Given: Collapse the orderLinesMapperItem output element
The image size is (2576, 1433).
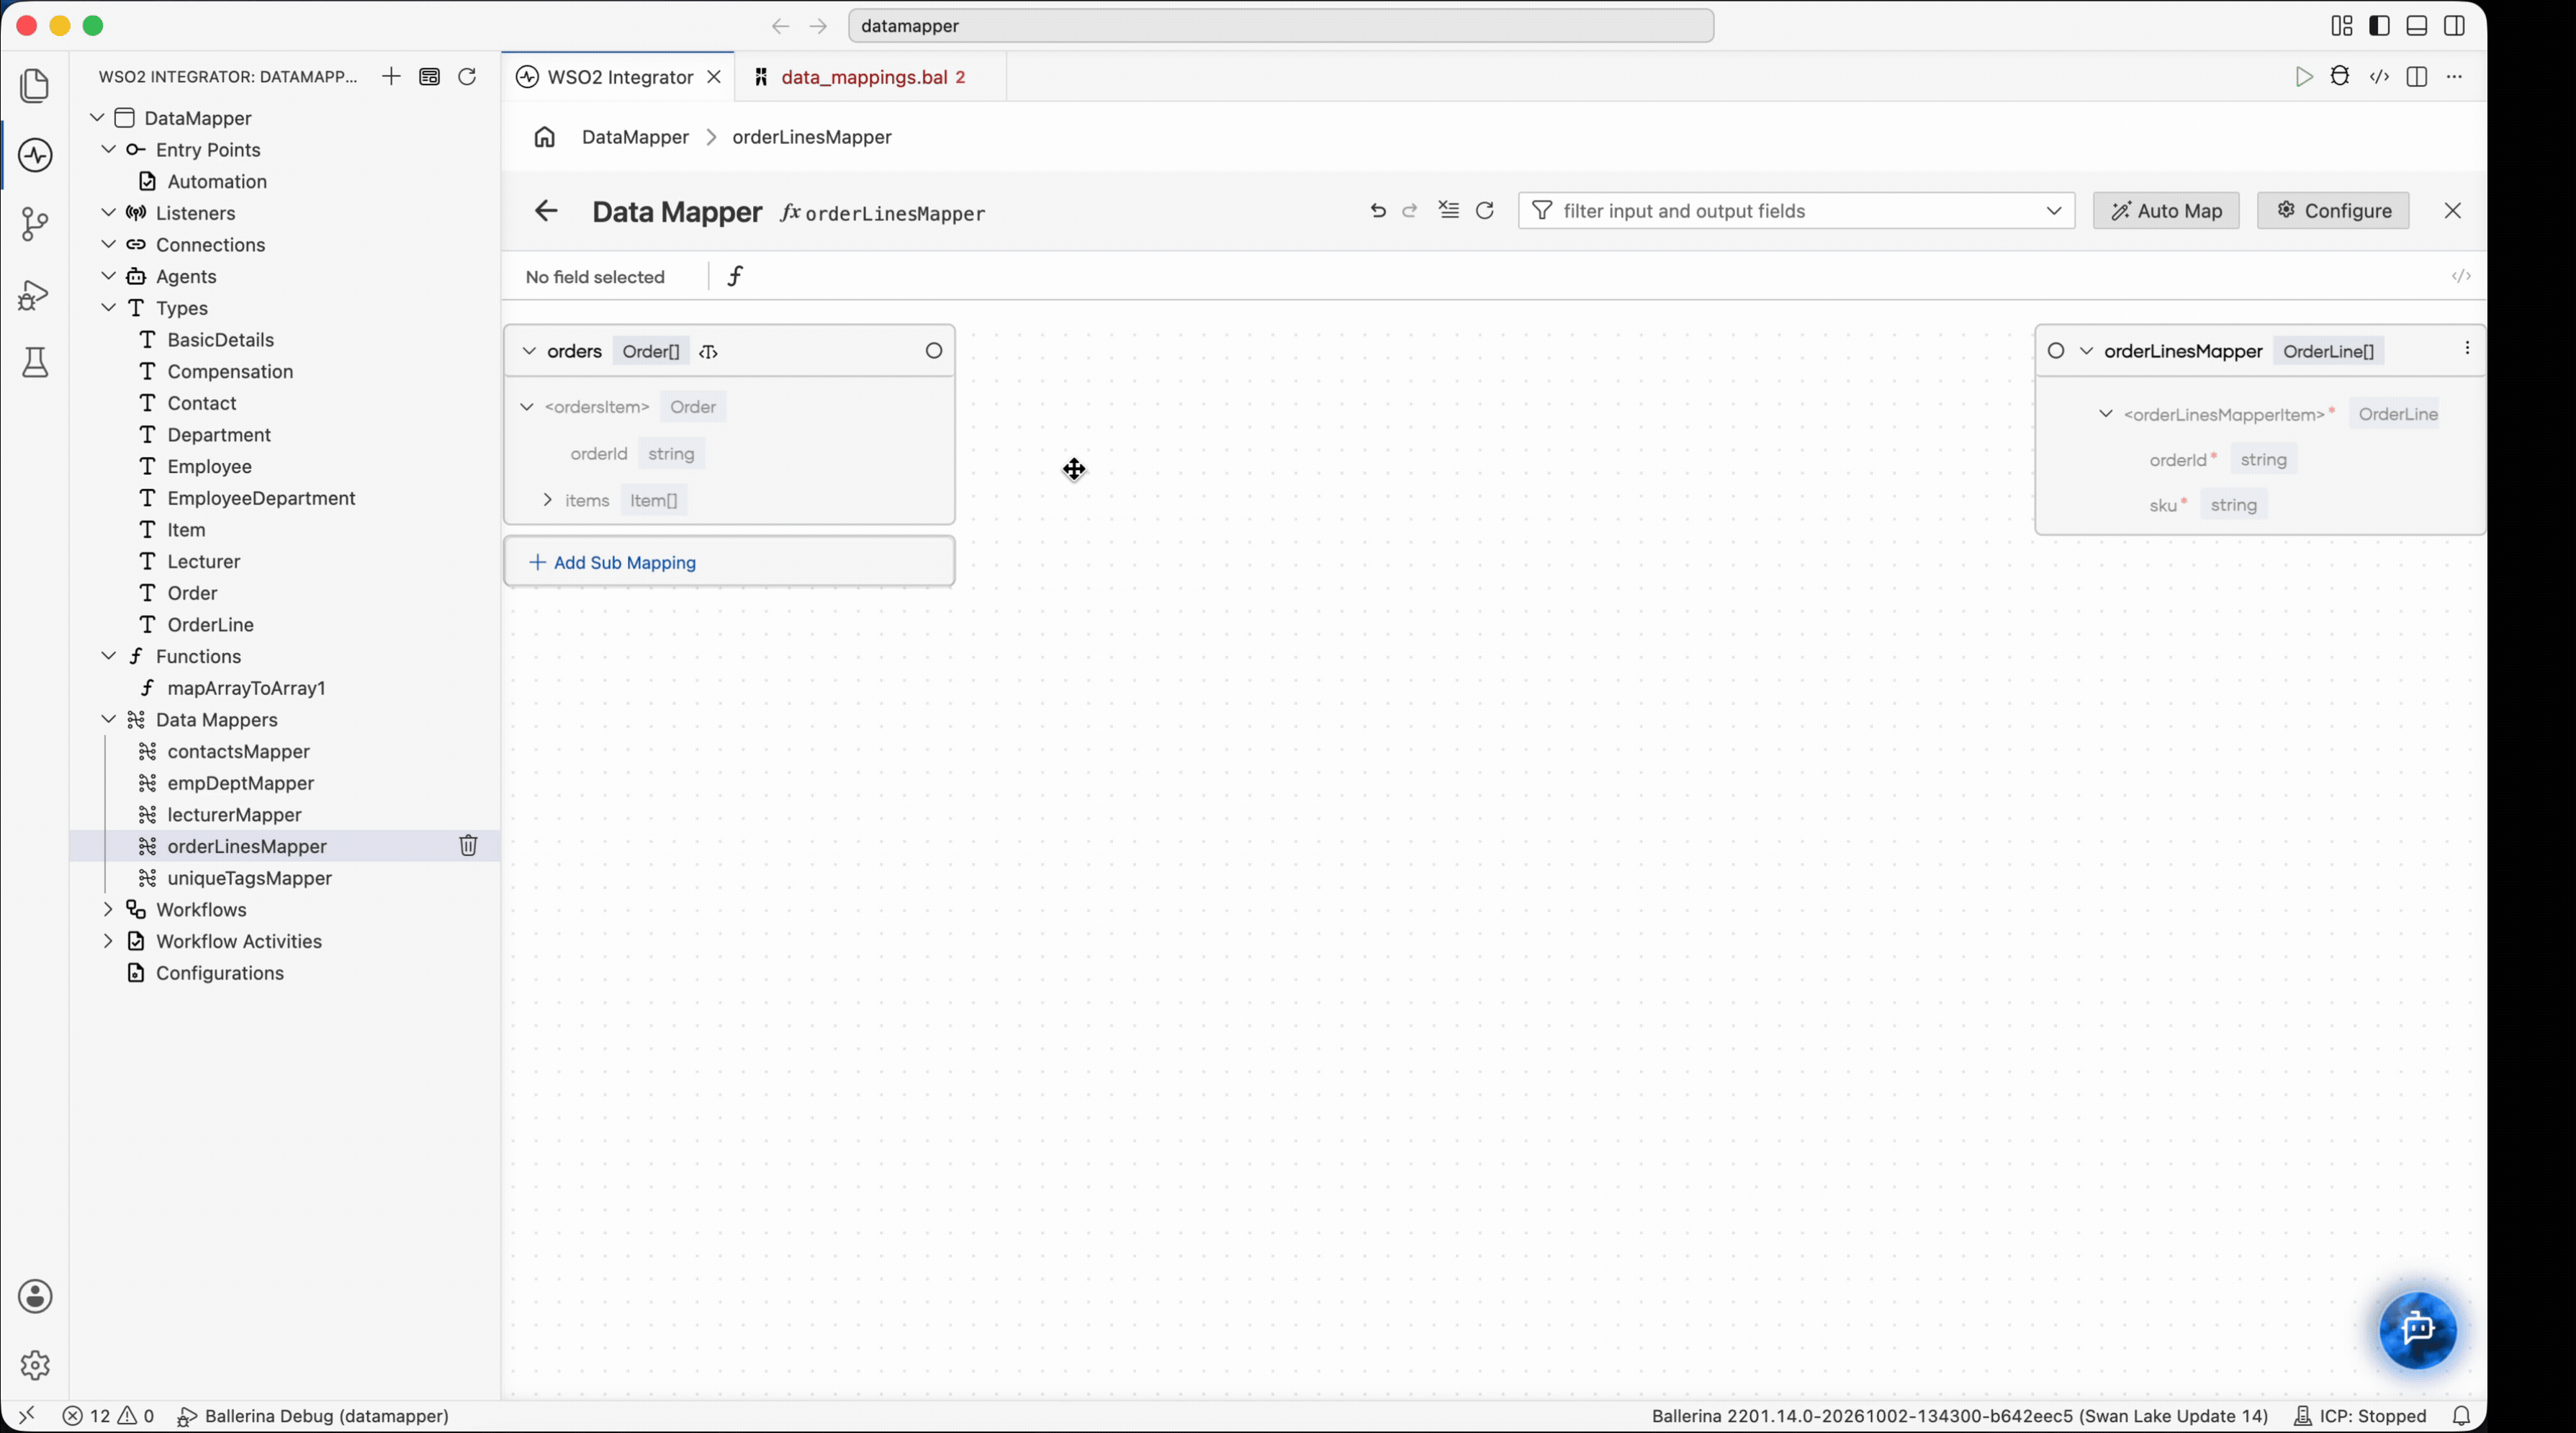Looking at the screenshot, I should 2106,414.
